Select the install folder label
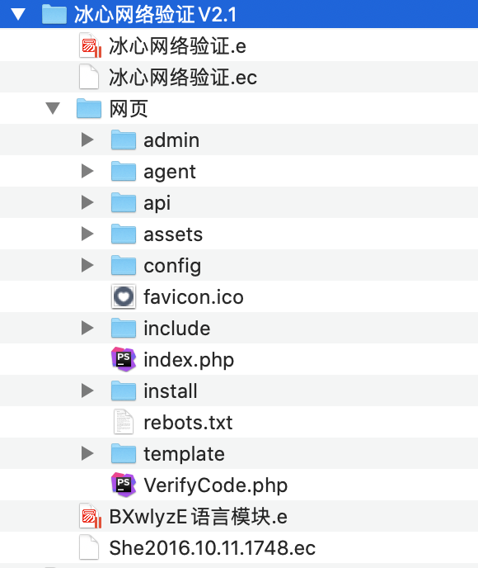 pyautogui.click(x=171, y=390)
